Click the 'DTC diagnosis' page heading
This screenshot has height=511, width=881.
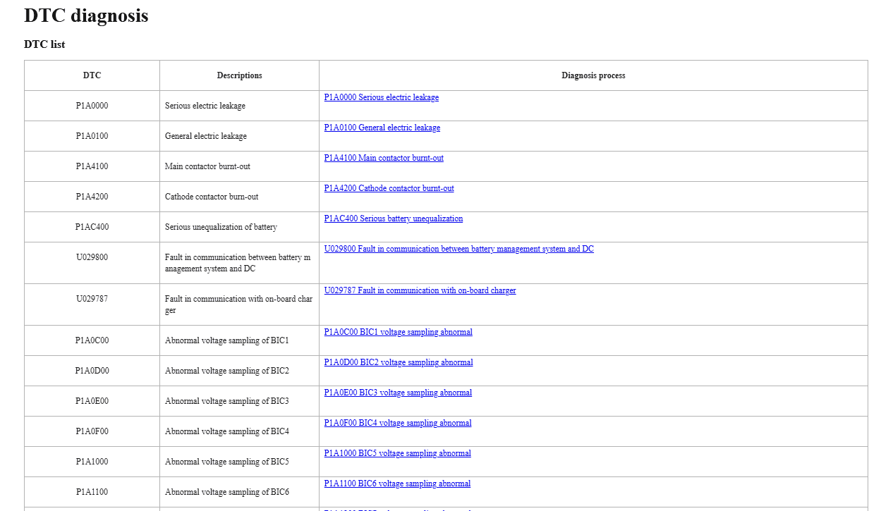tap(86, 16)
